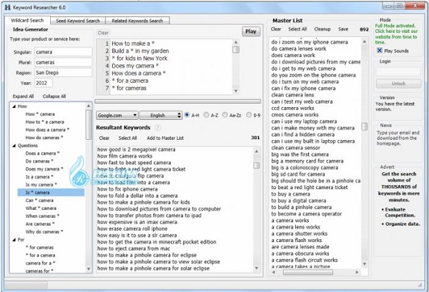
Task: Click the search progress bar
Action: click(178, 101)
